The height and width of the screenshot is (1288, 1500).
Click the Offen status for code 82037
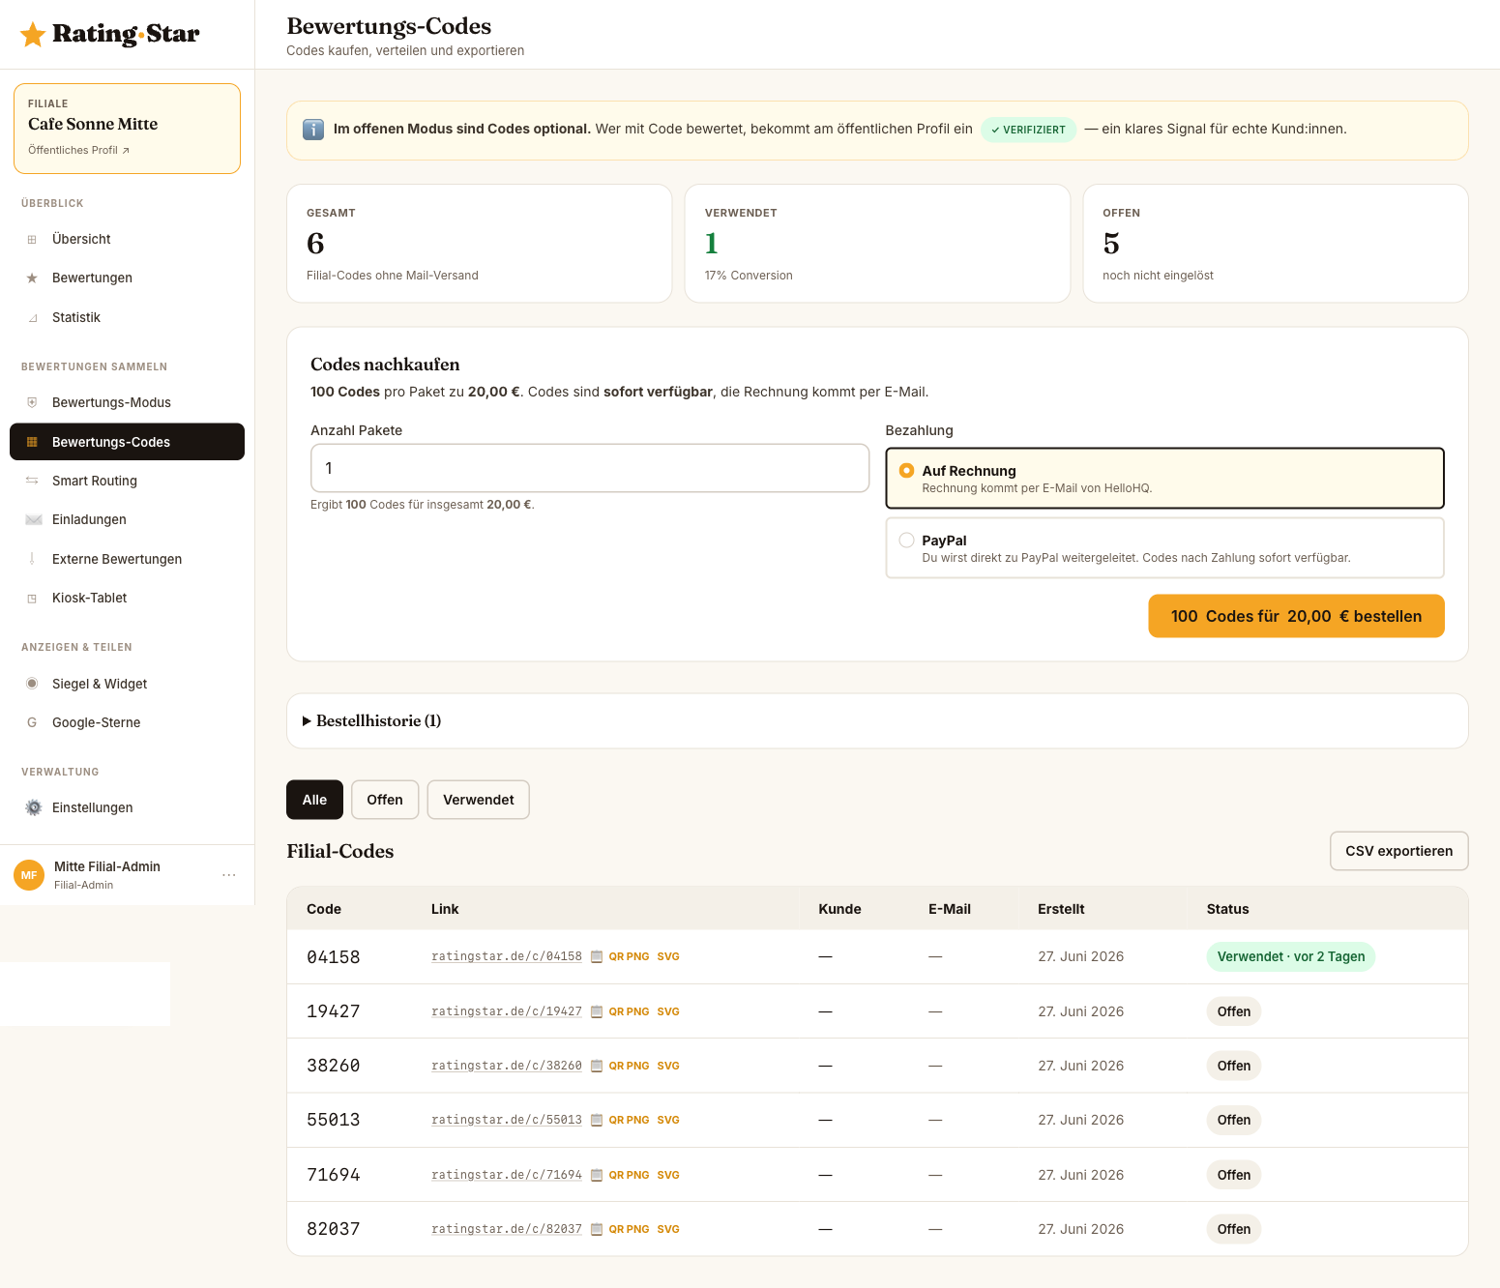point(1234,1229)
